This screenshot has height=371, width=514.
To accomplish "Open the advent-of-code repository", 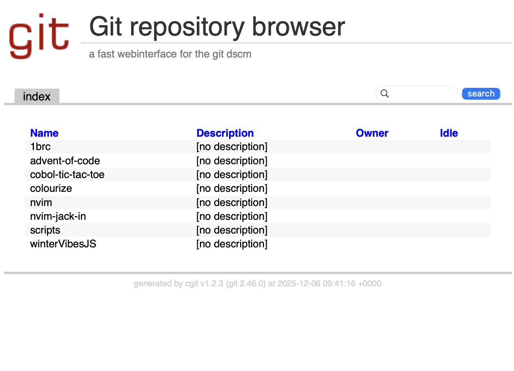I will click(65, 161).
